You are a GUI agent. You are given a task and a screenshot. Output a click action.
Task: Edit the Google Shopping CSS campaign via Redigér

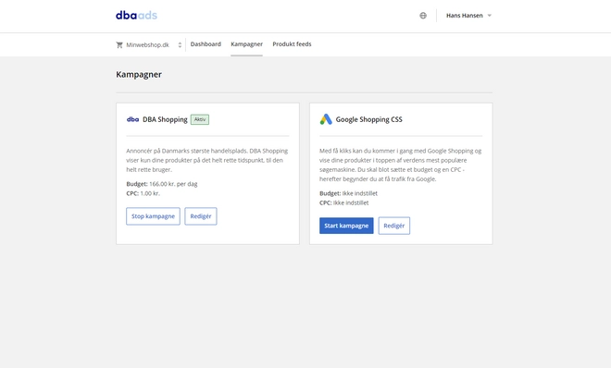tap(394, 226)
